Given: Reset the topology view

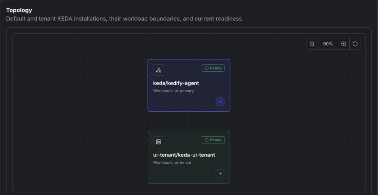Looking at the screenshot, I should (355, 44).
